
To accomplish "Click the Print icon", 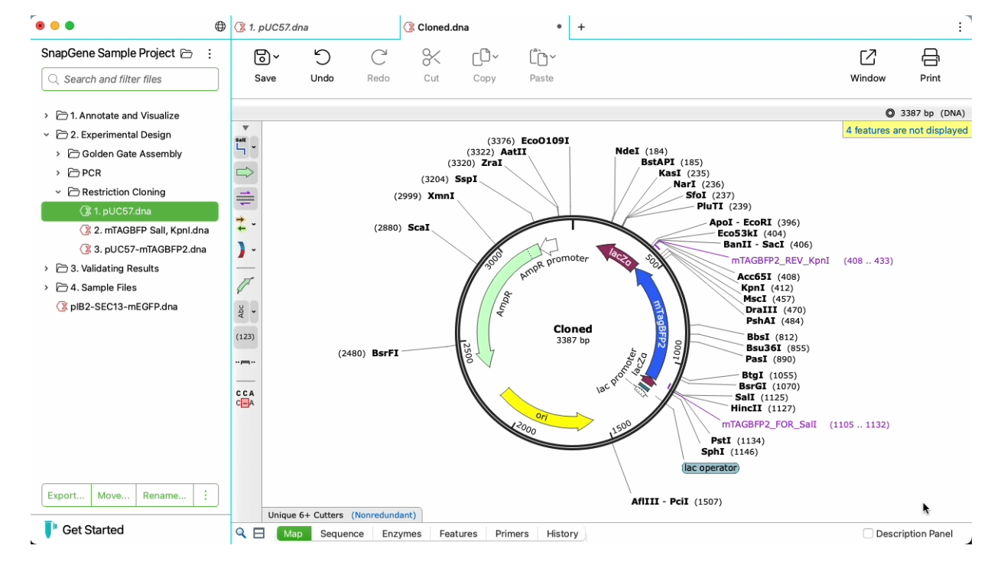I will click(931, 58).
